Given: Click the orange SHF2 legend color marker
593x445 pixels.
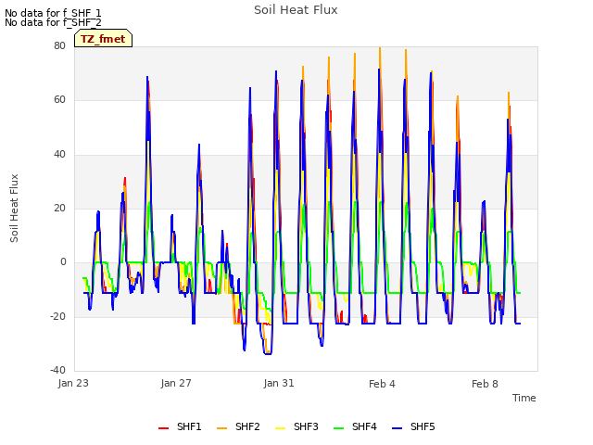Looking at the screenshot, I should [x=222, y=428].
